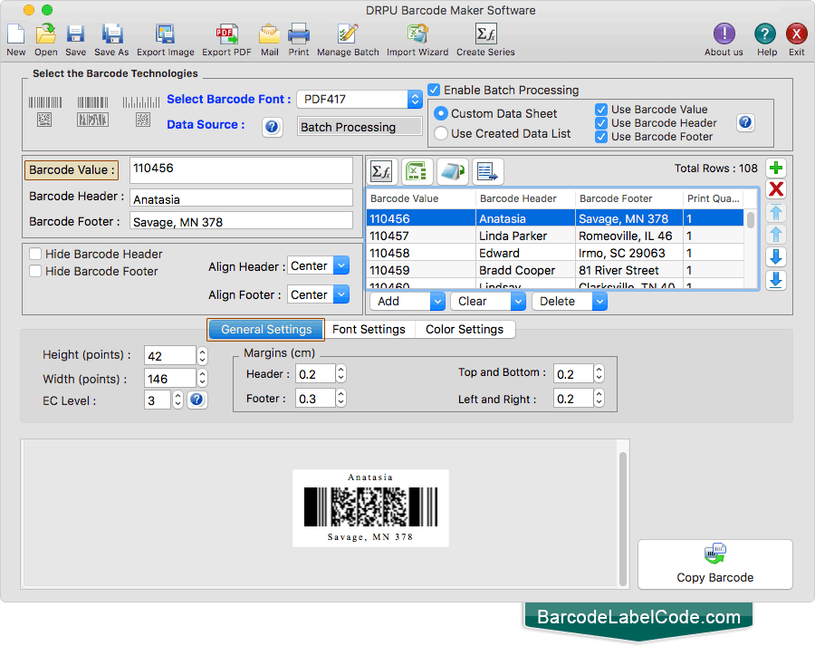The height and width of the screenshot is (646, 815).
Task: Click the New document icon
Action: pos(16,34)
